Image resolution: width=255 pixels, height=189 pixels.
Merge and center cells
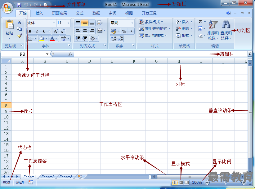[100, 31]
